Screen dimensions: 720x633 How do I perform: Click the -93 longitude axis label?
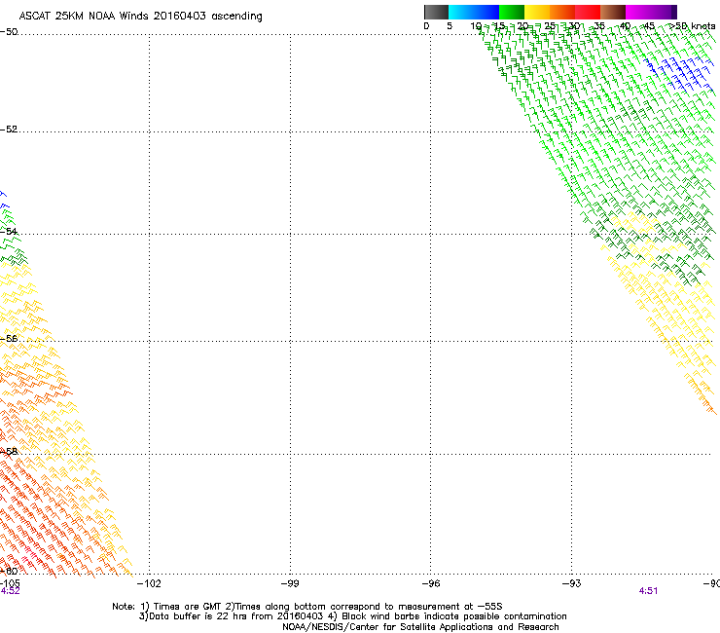click(x=572, y=583)
